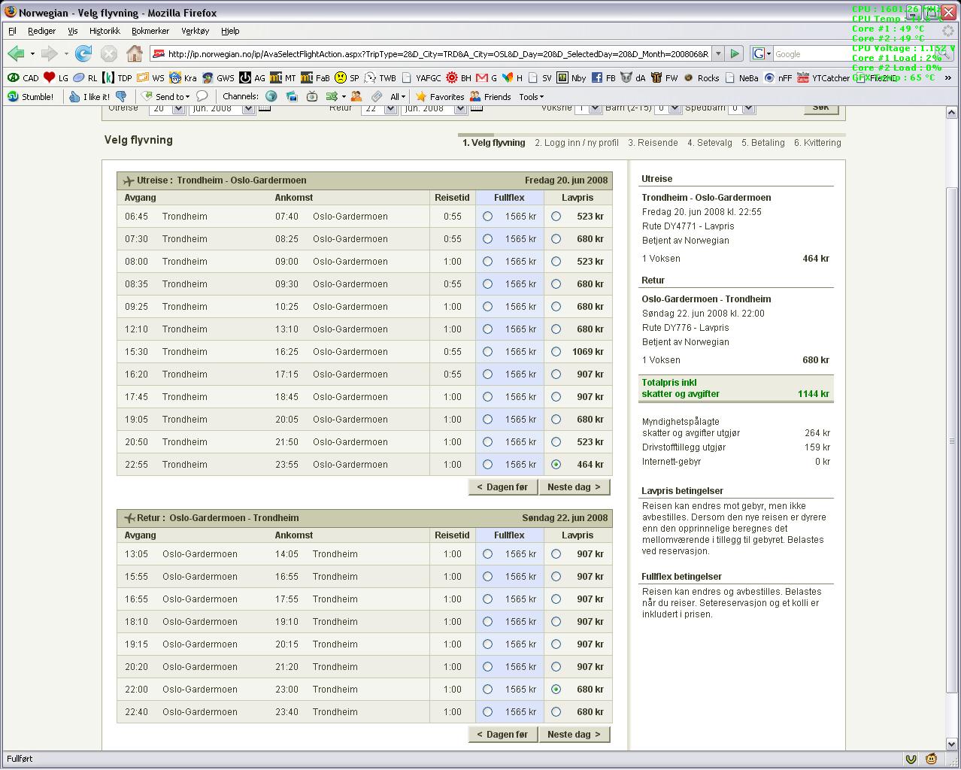The width and height of the screenshot is (961, 770).
Task: Open the FB Facebook bookmark
Action: 604,77
